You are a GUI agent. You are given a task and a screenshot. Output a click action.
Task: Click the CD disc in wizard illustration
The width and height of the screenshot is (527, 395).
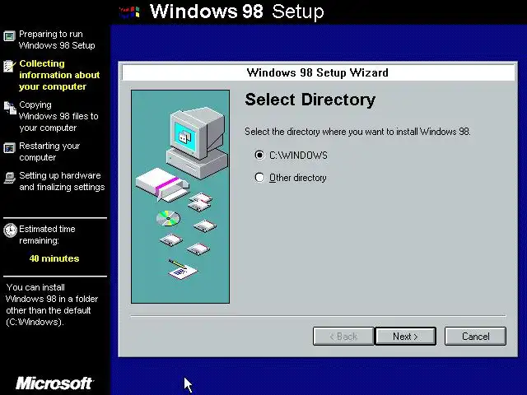[x=168, y=218]
